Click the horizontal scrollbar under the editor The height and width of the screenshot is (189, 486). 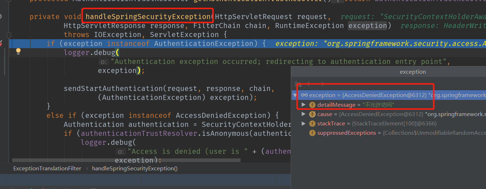(x=126, y=161)
